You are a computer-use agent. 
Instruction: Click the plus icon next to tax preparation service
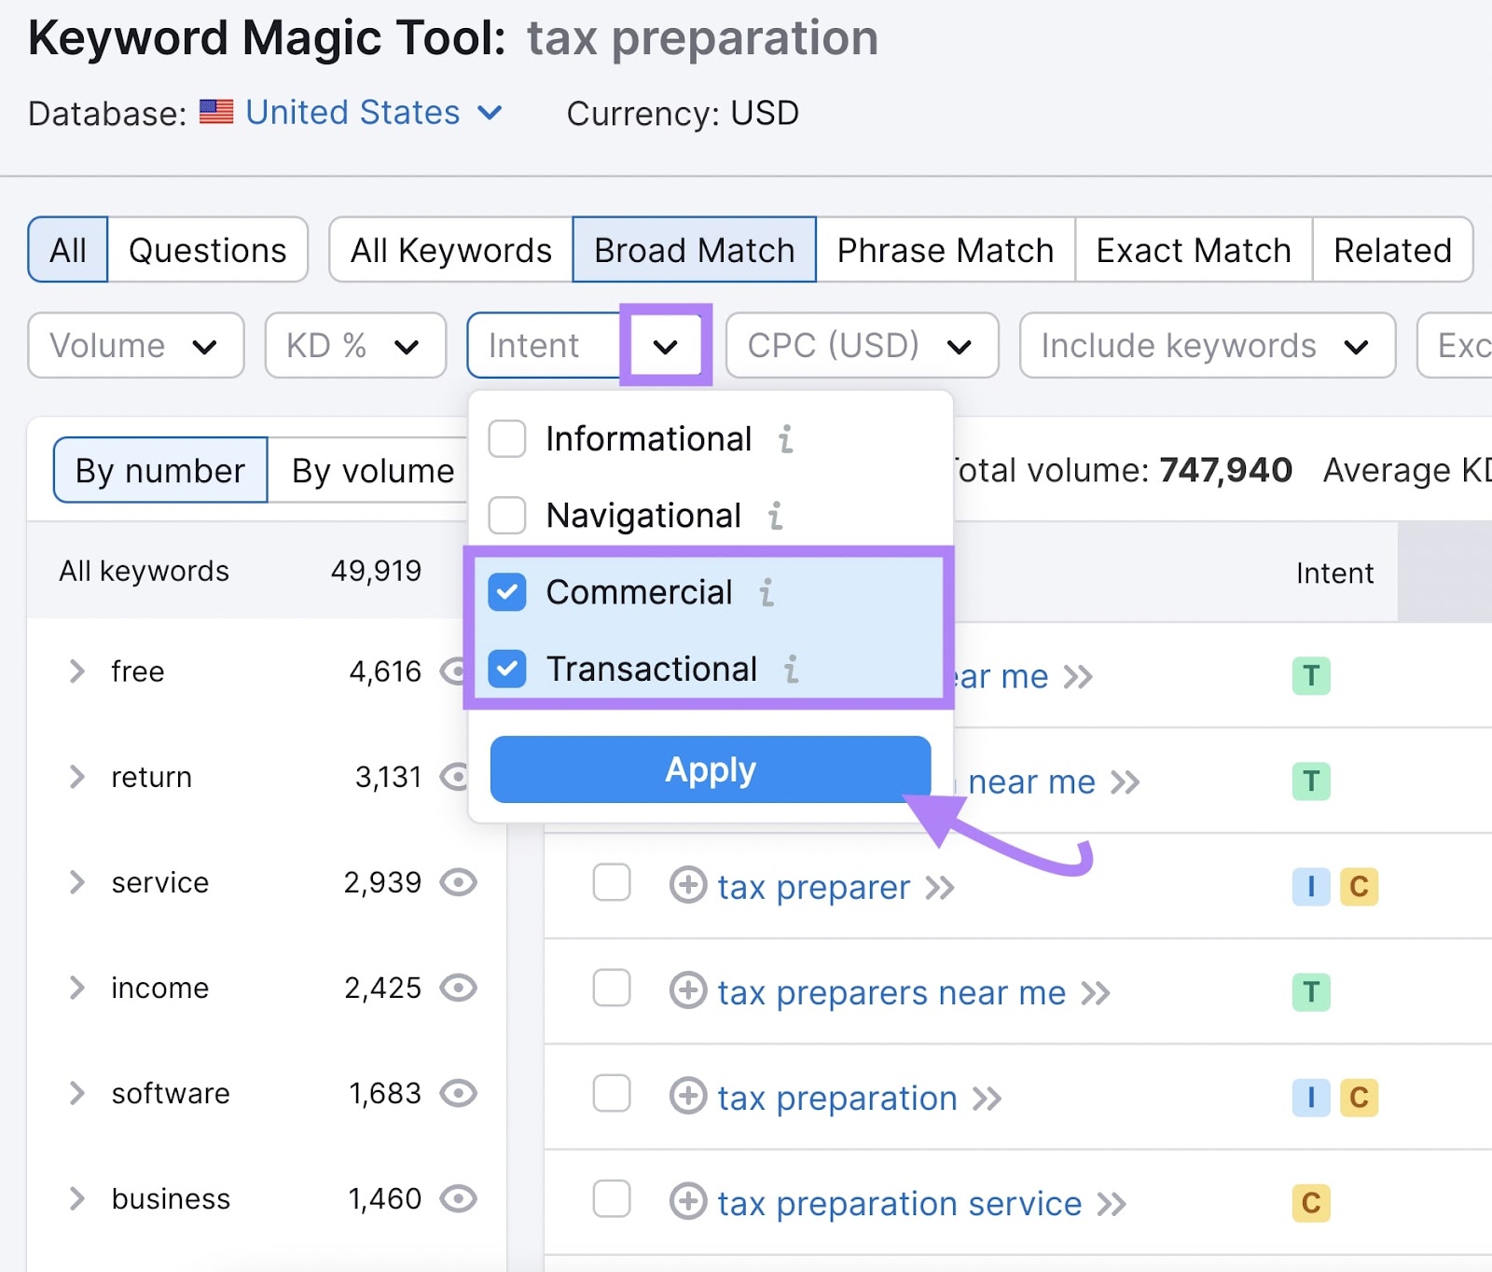coord(688,1203)
